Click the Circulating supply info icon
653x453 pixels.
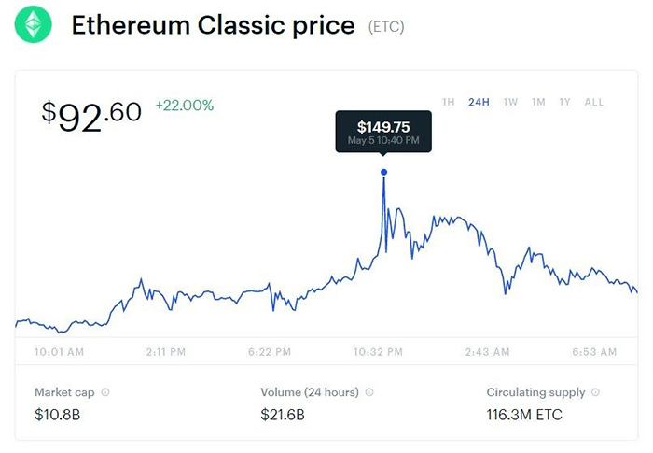pos(595,392)
